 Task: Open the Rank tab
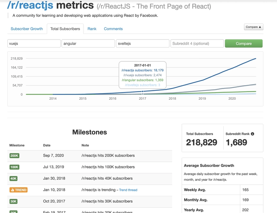tap(92, 29)
